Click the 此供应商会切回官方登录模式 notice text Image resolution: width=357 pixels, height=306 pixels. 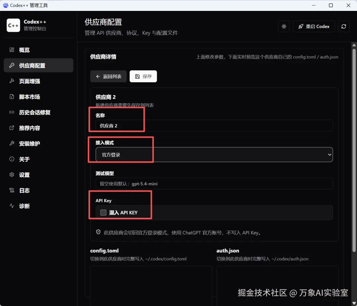click(x=182, y=233)
